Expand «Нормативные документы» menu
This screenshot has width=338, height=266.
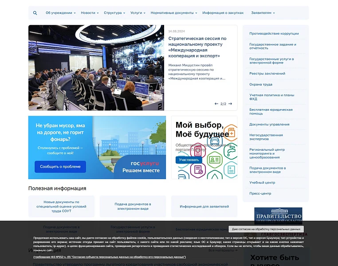(x=174, y=13)
